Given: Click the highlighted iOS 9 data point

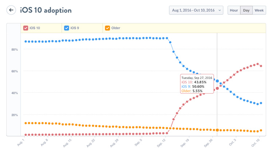Looking at the screenshot, I should coord(217,81).
